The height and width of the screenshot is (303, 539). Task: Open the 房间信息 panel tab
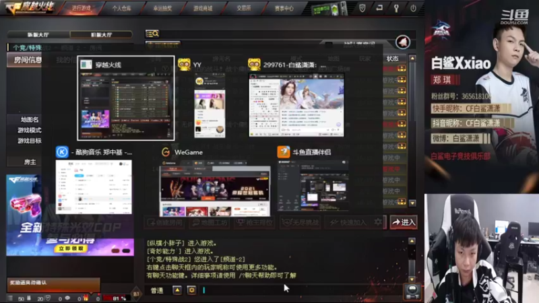pyautogui.click(x=28, y=60)
